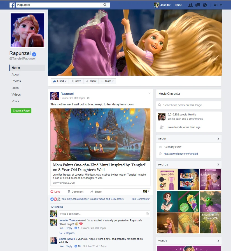Open the Pascal chameleon photo thumbnail
Viewport: 231px width, 251px height.
[211, 201]
